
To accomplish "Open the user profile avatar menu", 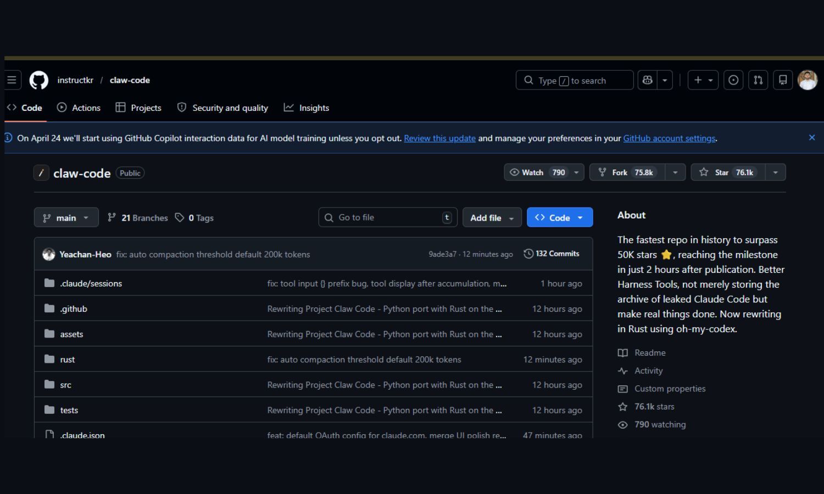I will click(808, 80).
